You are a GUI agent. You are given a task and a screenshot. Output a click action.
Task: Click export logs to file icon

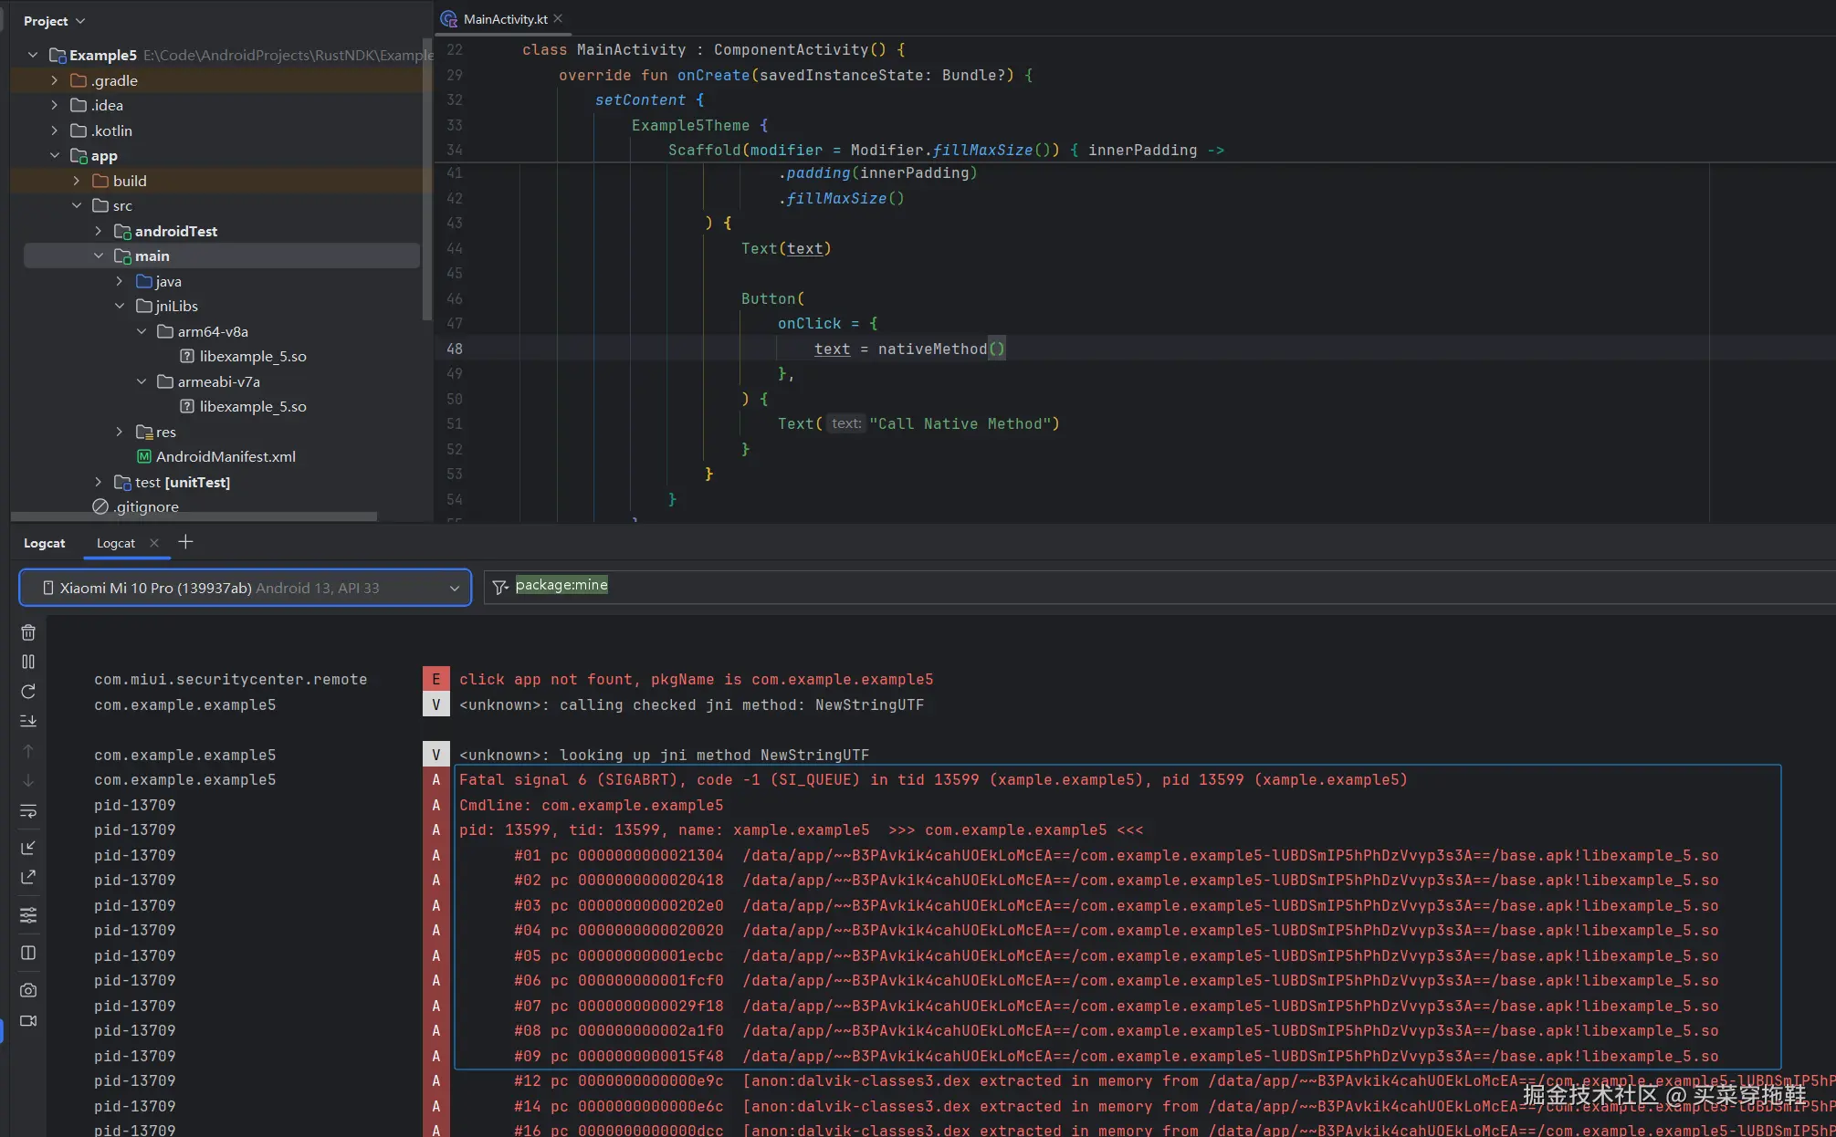28,877
